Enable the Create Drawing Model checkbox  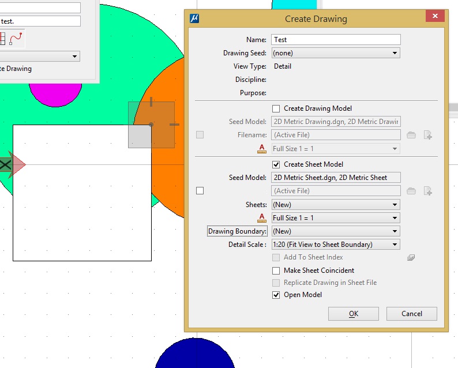[x=276, y=108]
